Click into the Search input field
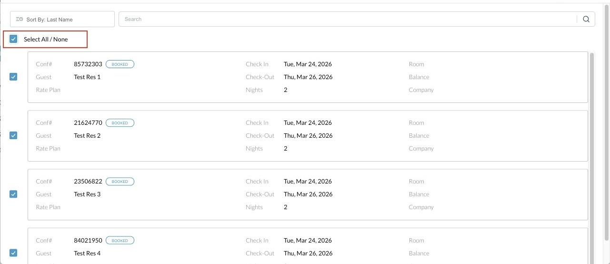This screenshot has height=264, width=610. click(x=348, y=19)
